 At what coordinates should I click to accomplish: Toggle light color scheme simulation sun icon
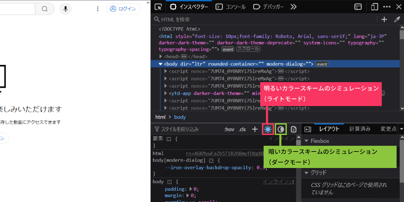coord(268,129)
